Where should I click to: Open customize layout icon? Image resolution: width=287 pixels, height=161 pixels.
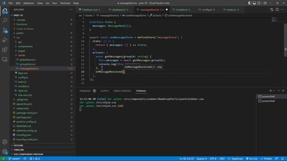coord(265,3)
